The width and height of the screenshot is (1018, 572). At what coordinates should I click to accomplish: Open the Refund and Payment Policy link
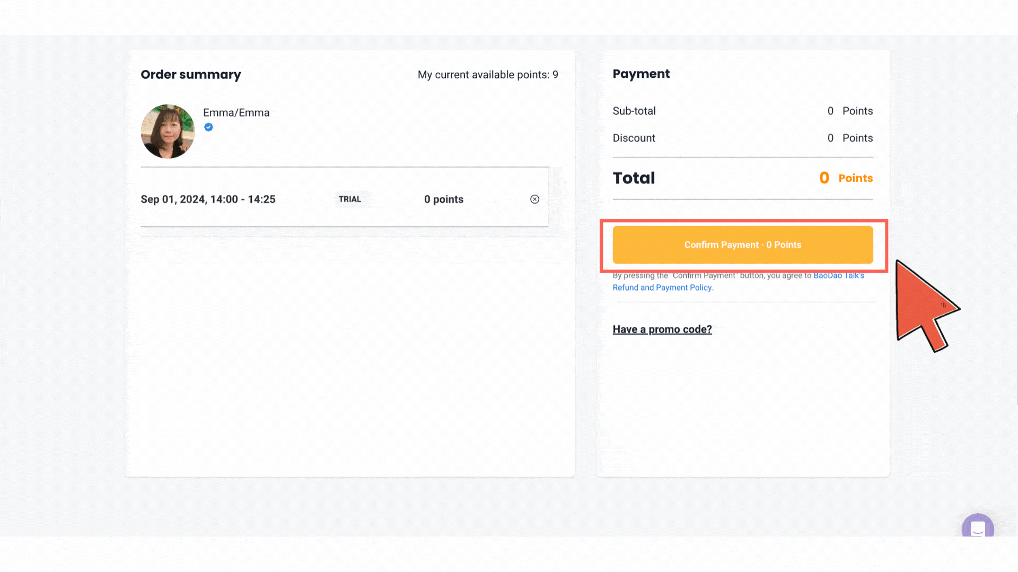662,288
